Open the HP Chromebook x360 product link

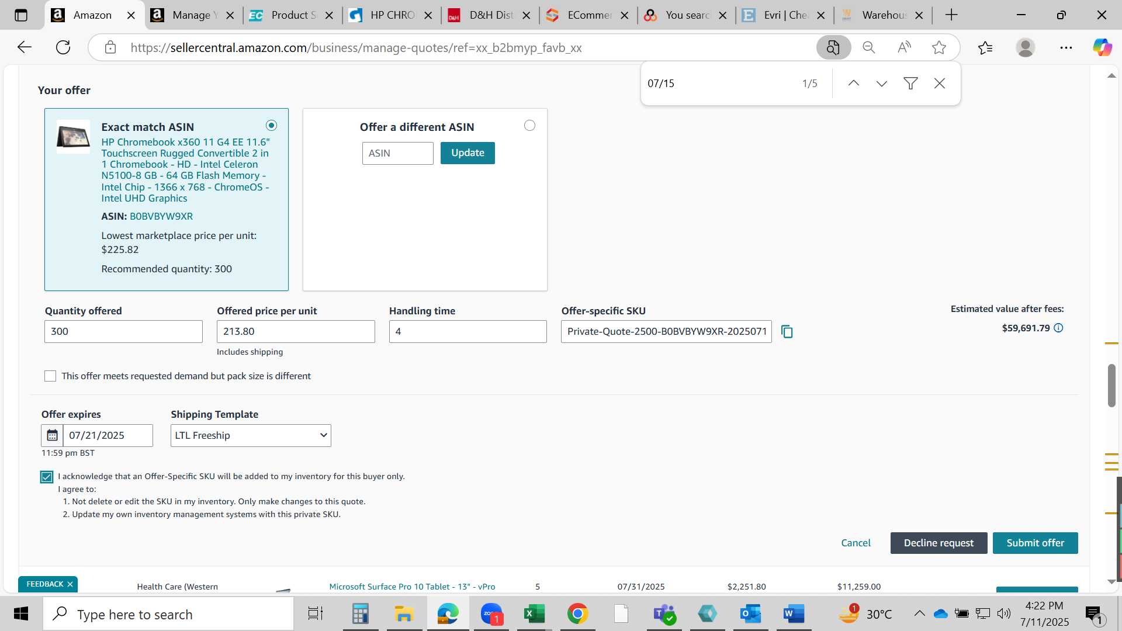pos(185,170)
